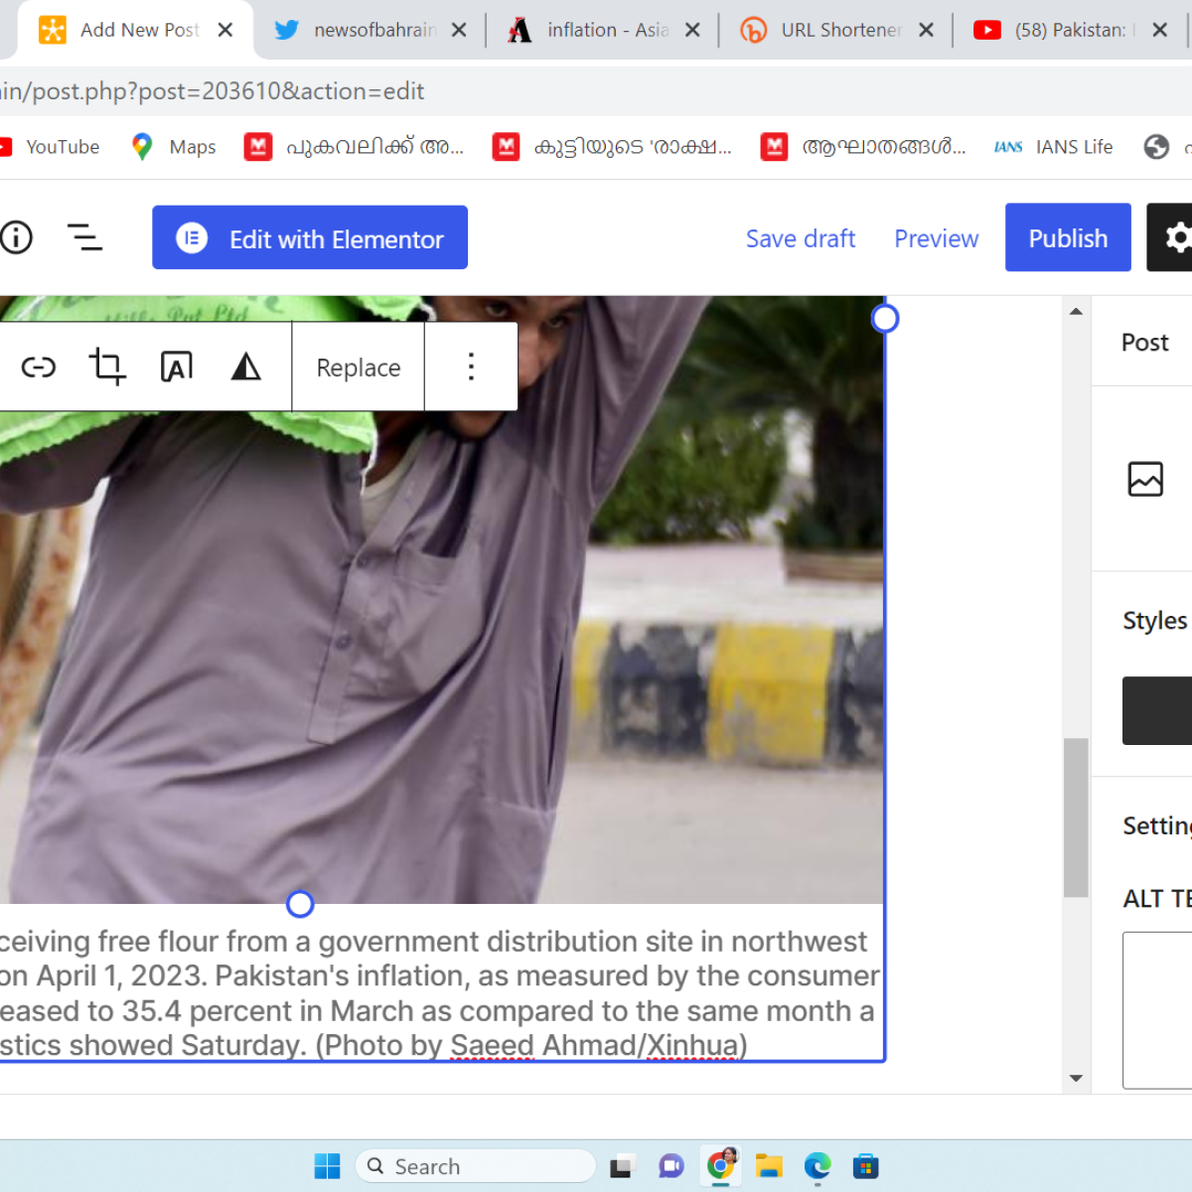Toggle settings sidebar gear icon
Image resolution: width=1192 pixels, height=1192 pixels.
point(1170,237)
